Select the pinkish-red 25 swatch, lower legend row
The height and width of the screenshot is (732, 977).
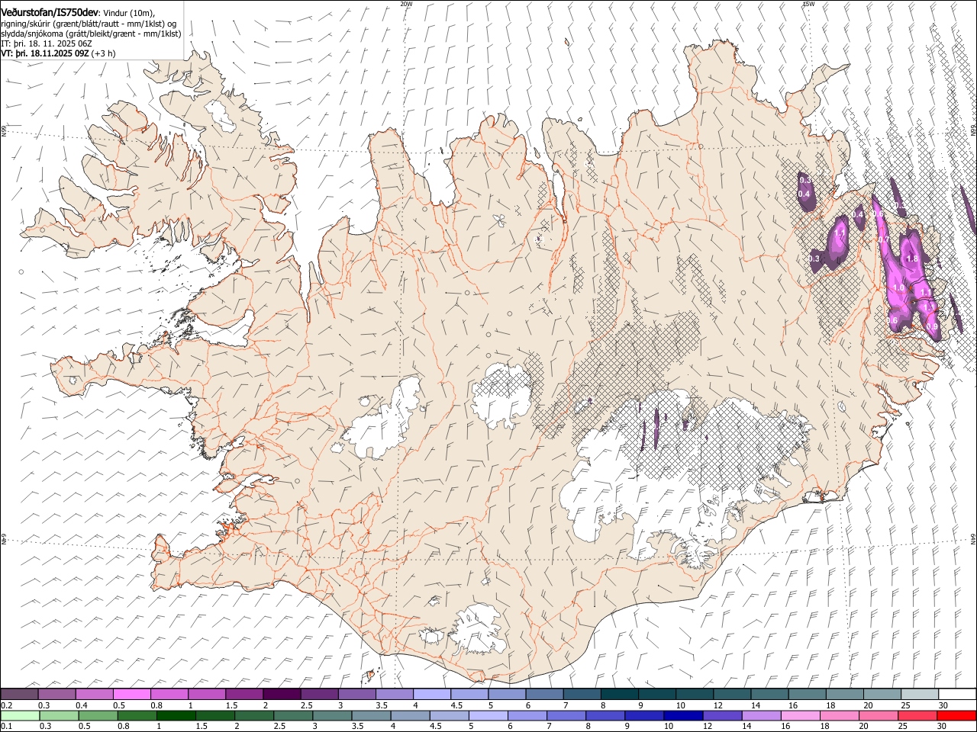tap(916, 716)
